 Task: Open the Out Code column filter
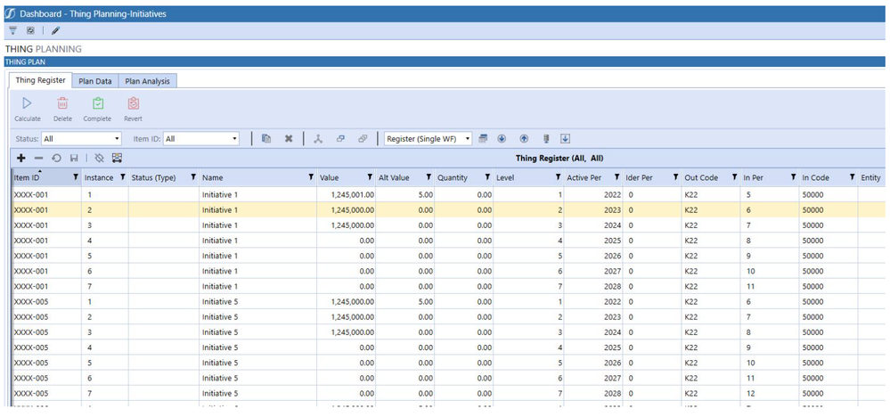click(734, 177)
